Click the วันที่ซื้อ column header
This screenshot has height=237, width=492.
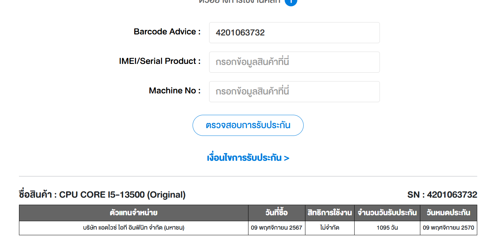pos(277,213)
